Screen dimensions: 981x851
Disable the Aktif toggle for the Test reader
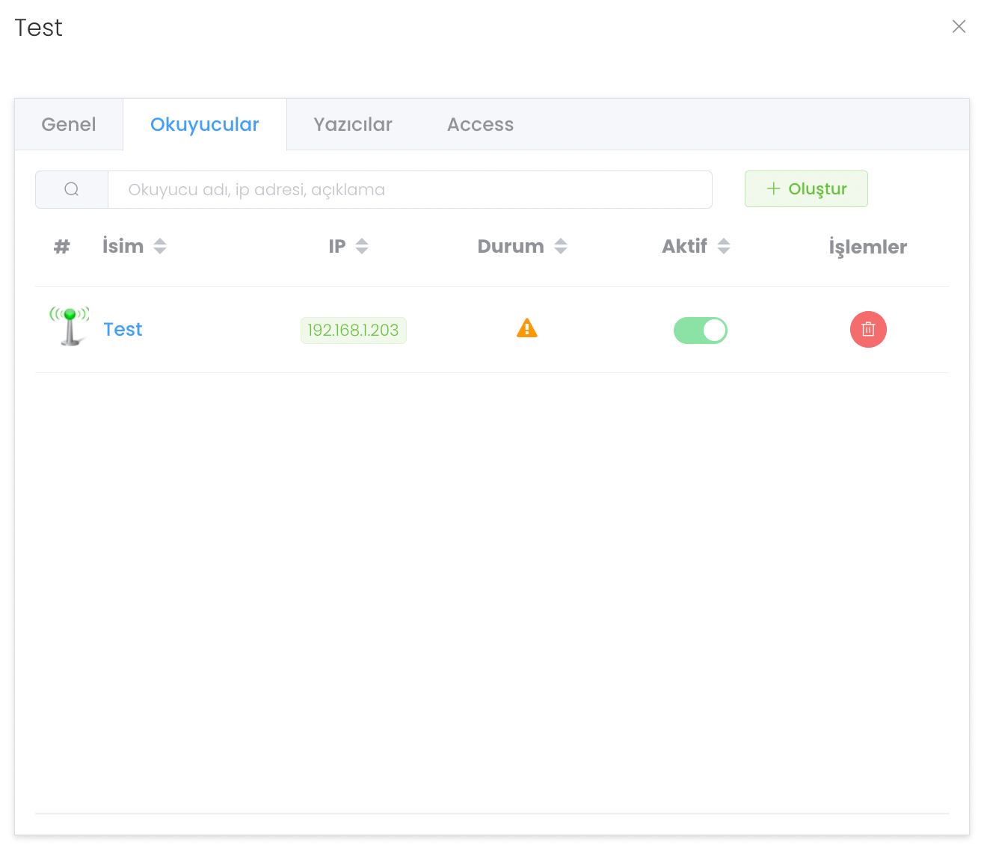tap(701, 330)
